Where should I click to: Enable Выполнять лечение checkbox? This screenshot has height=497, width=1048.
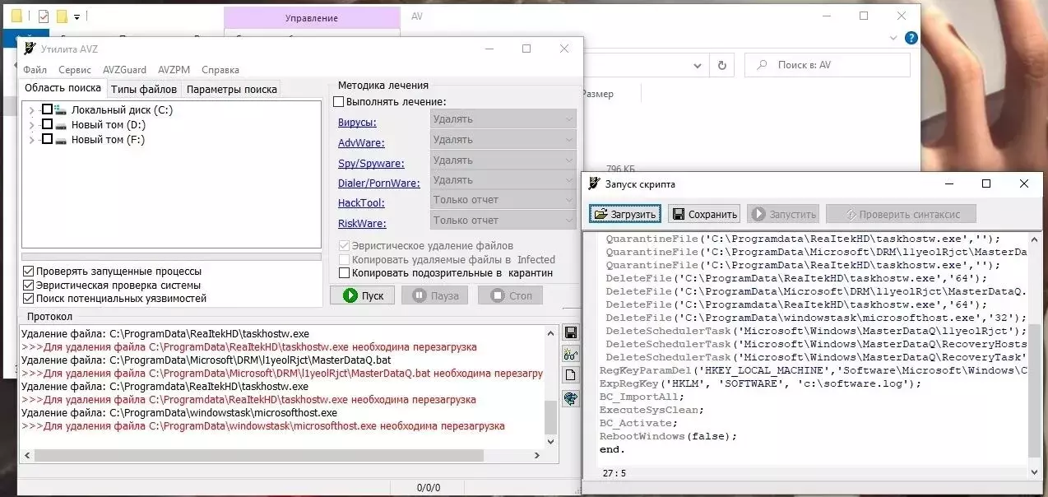(338, 102)
